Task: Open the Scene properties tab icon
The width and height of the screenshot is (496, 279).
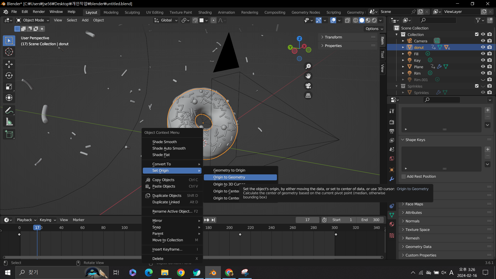Action: (x=392, y=149)
